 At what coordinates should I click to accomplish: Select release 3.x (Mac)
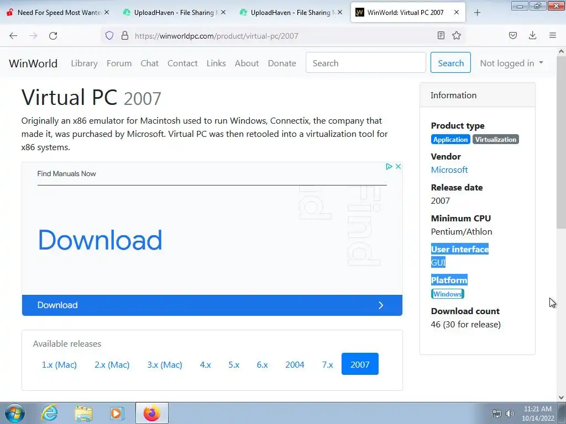[165, 364]
